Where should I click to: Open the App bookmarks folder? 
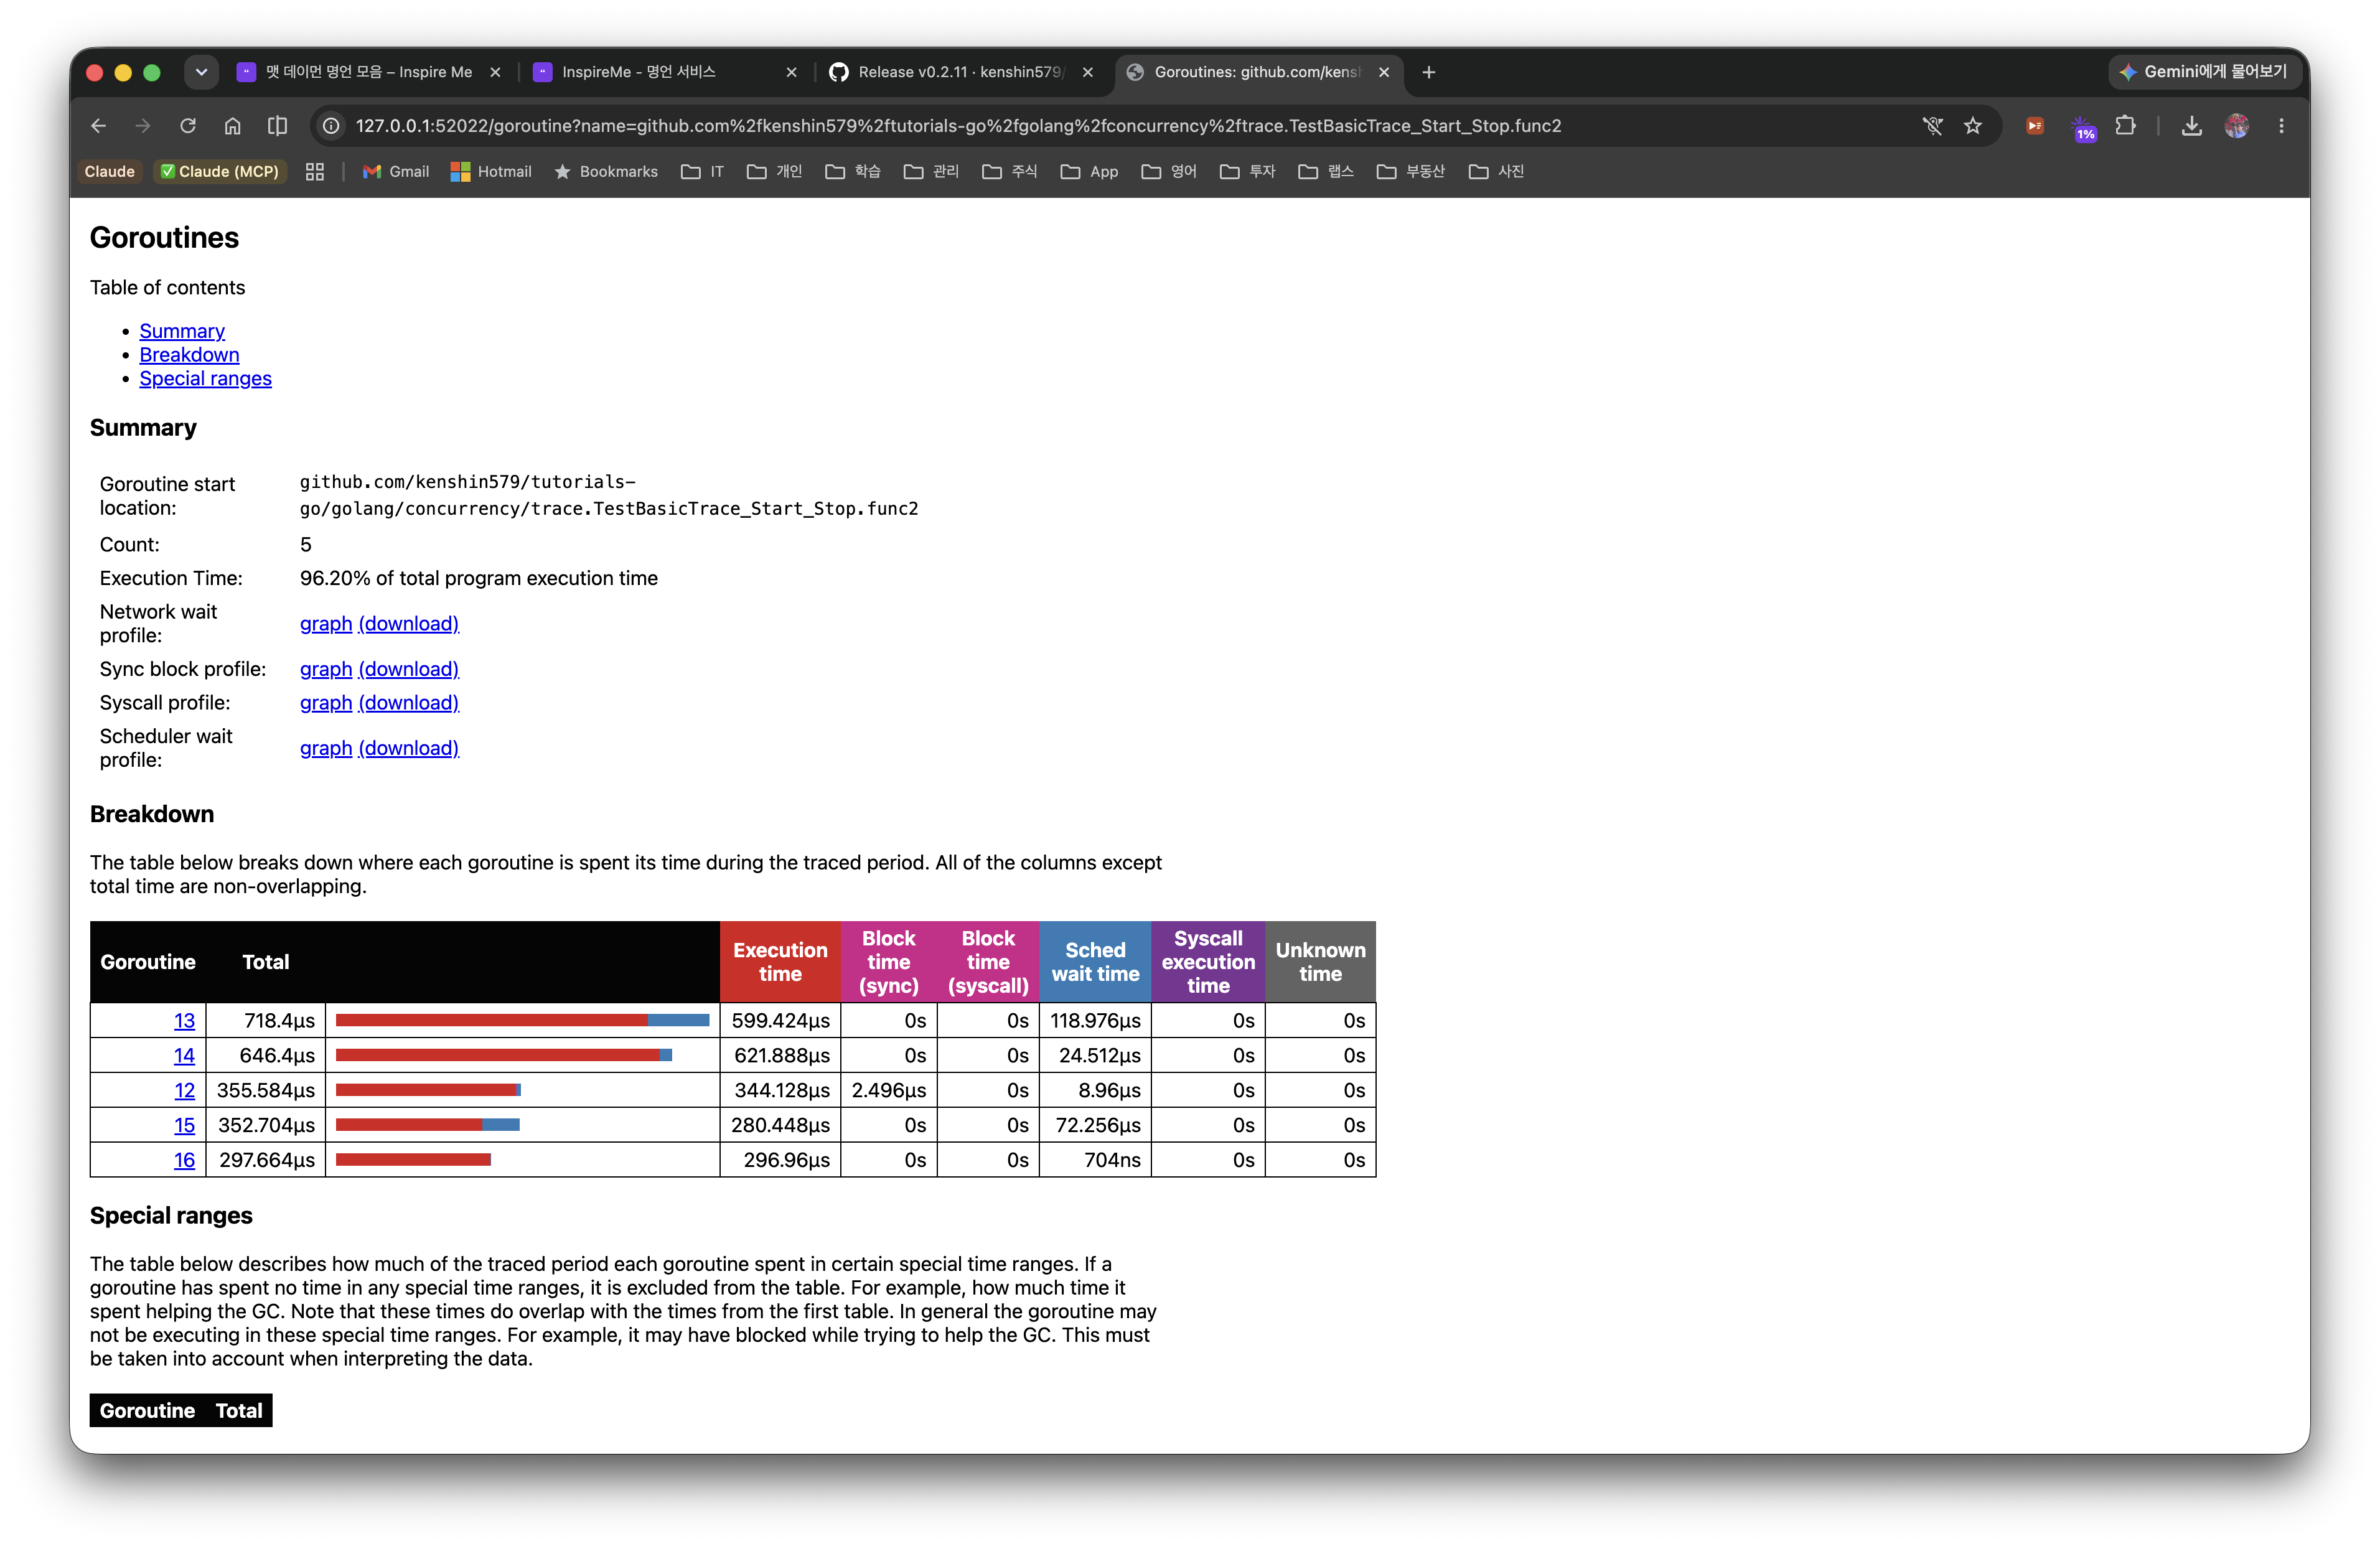point(1089,172)
